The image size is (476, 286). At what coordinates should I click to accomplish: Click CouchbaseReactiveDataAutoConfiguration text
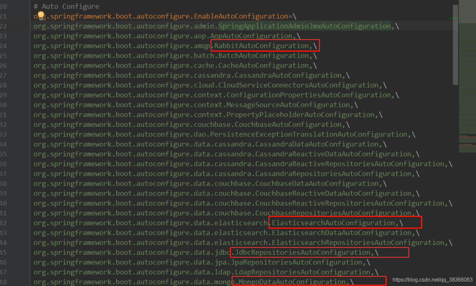click(x=333, y=193)
